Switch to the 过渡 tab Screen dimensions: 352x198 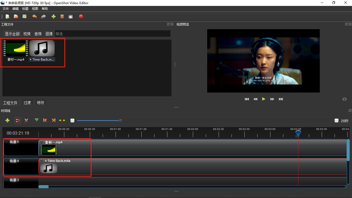click(27, 103)
